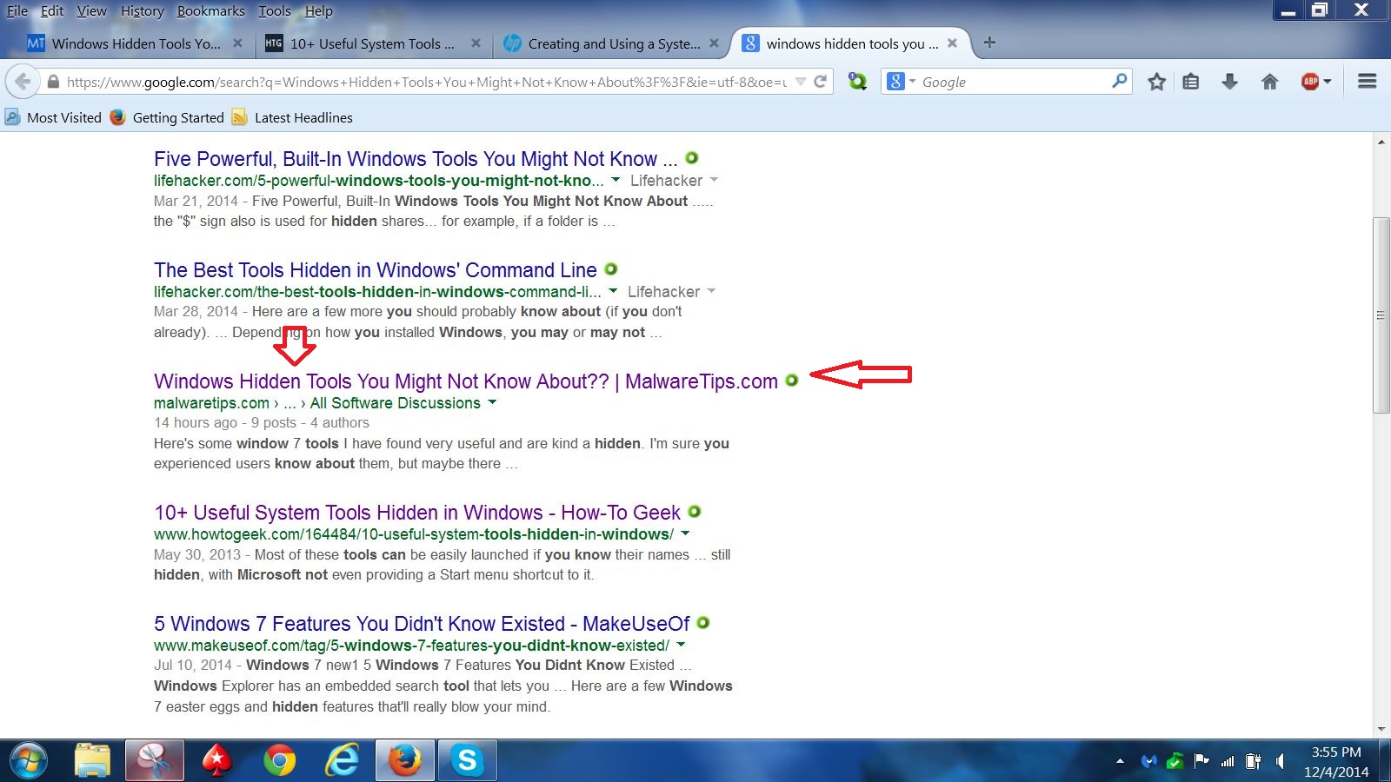Open a new tab with plus

point(989,43)
